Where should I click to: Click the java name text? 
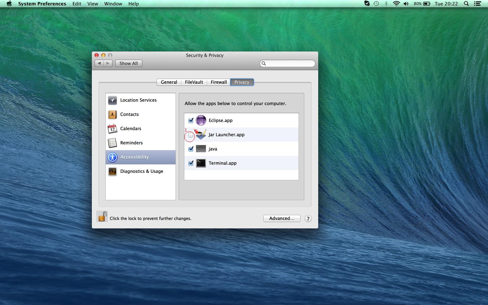[x=213, y=149]
